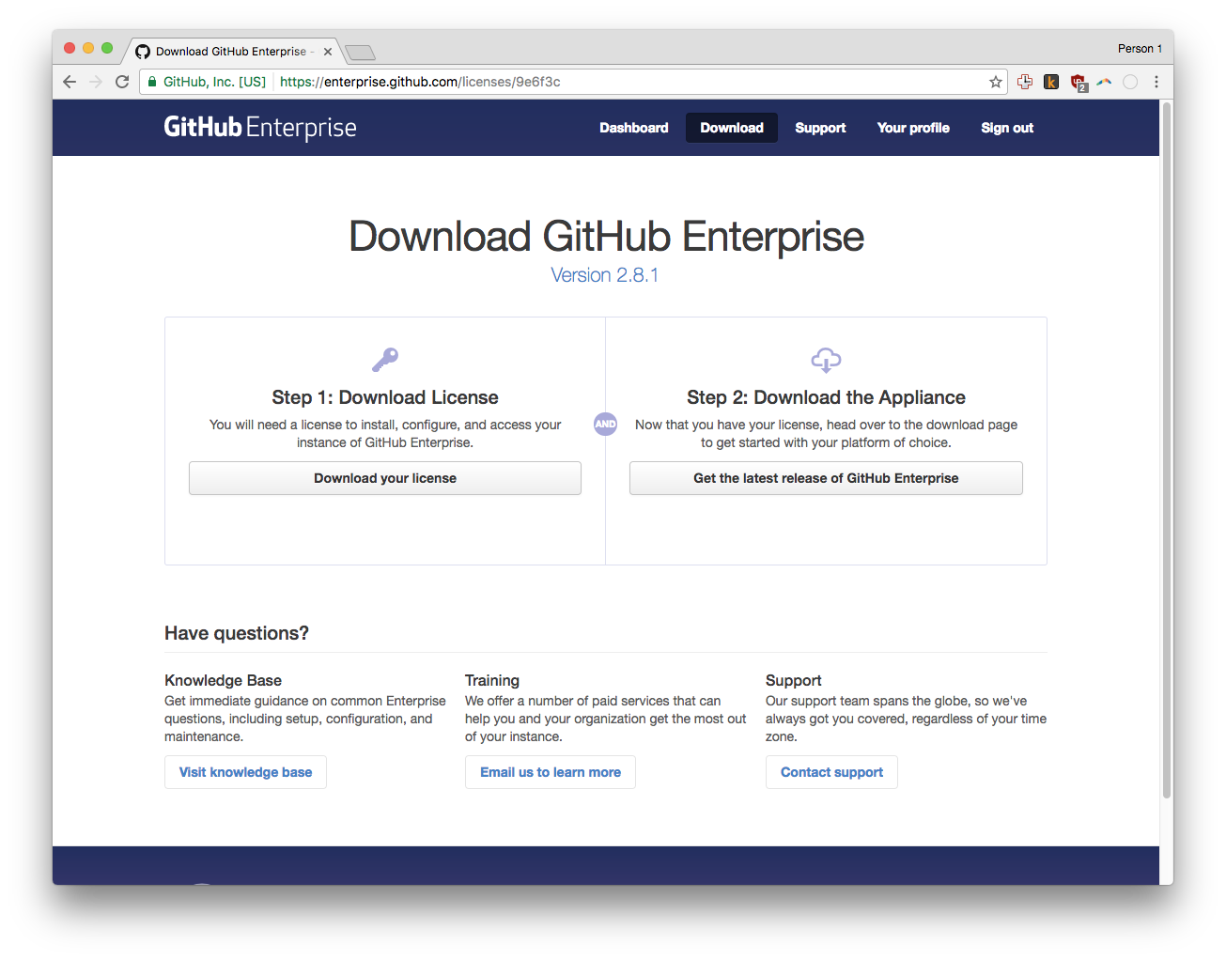Open Chrome's three-dot menu

coord(1156,82)
